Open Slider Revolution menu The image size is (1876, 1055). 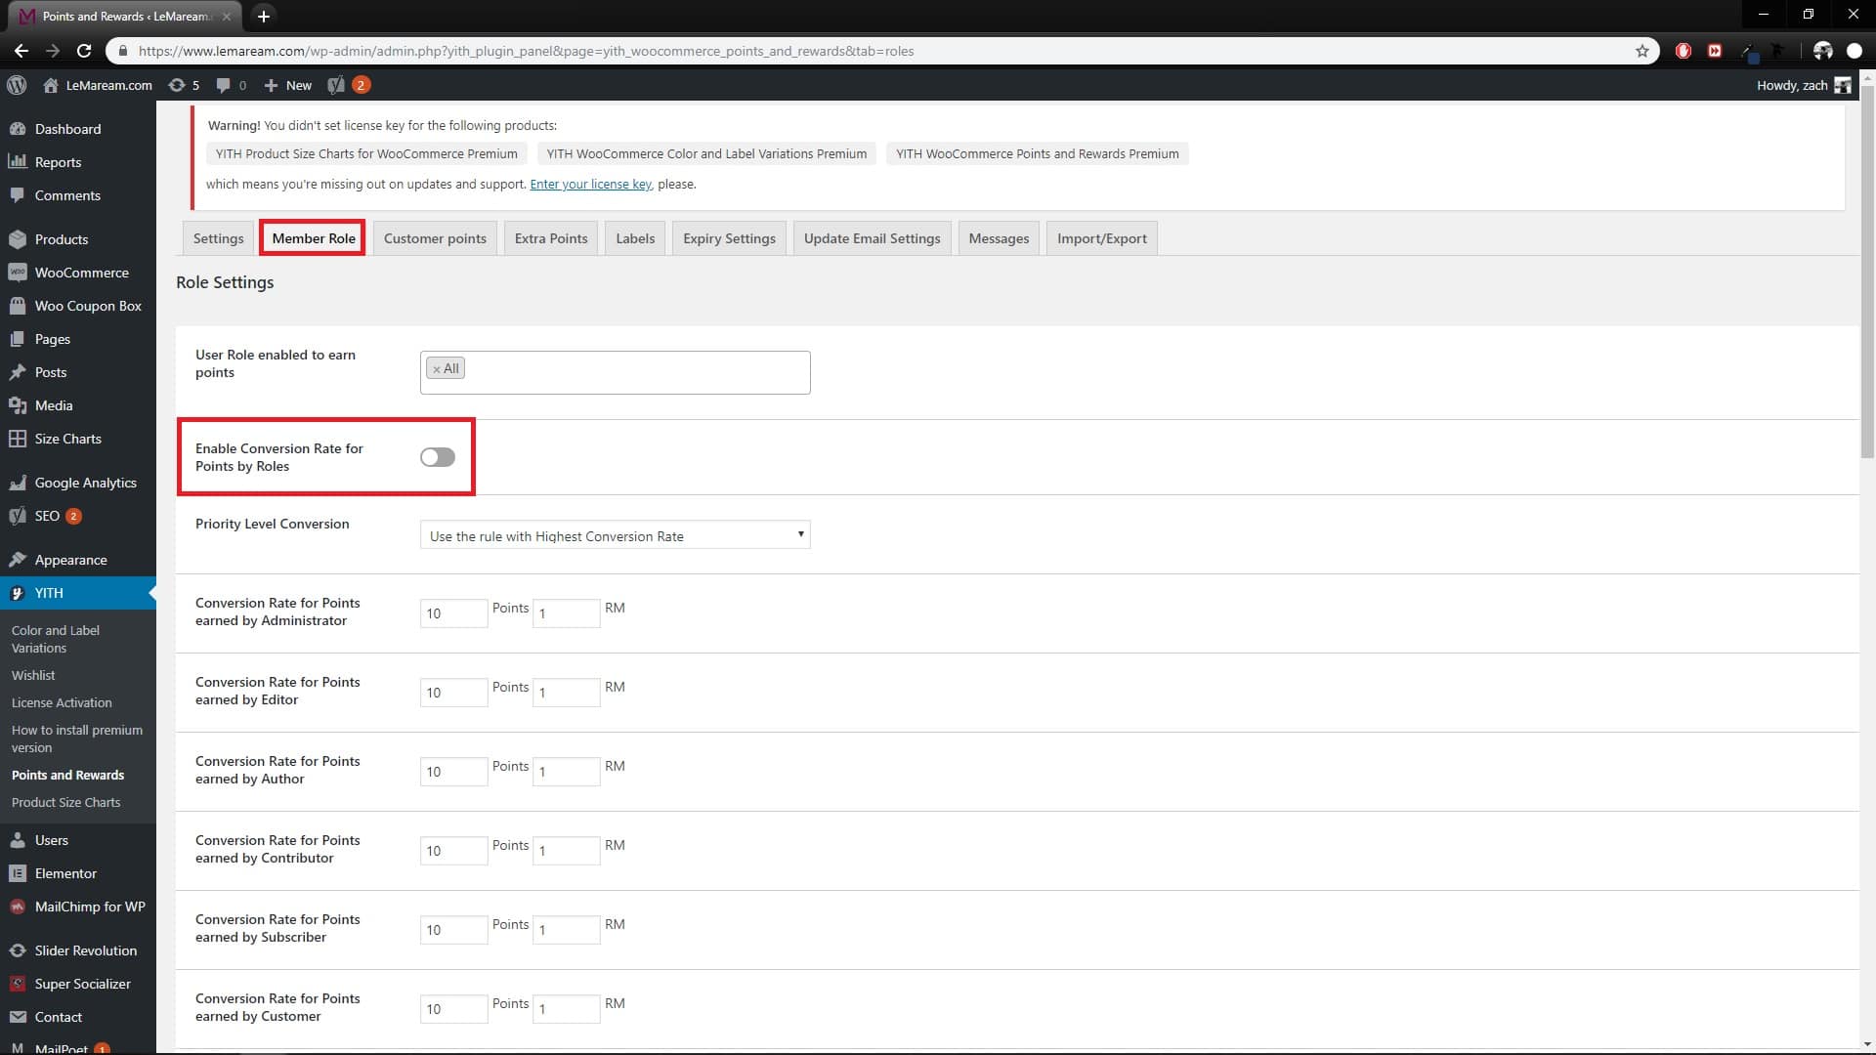[85, 950]
